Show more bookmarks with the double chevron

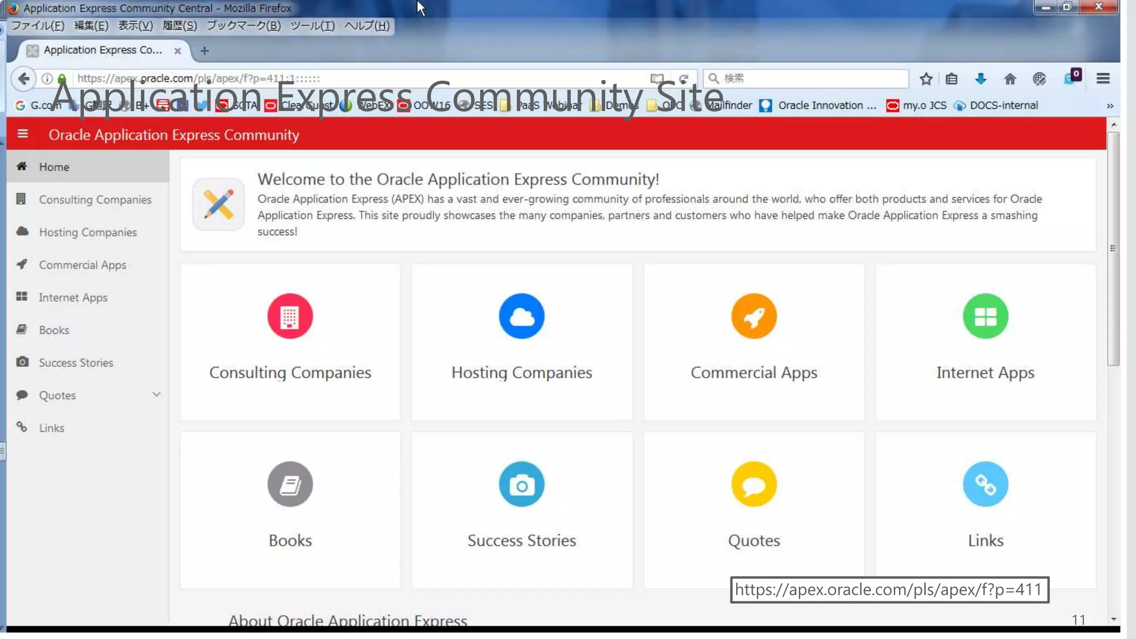coord(1110,106)
